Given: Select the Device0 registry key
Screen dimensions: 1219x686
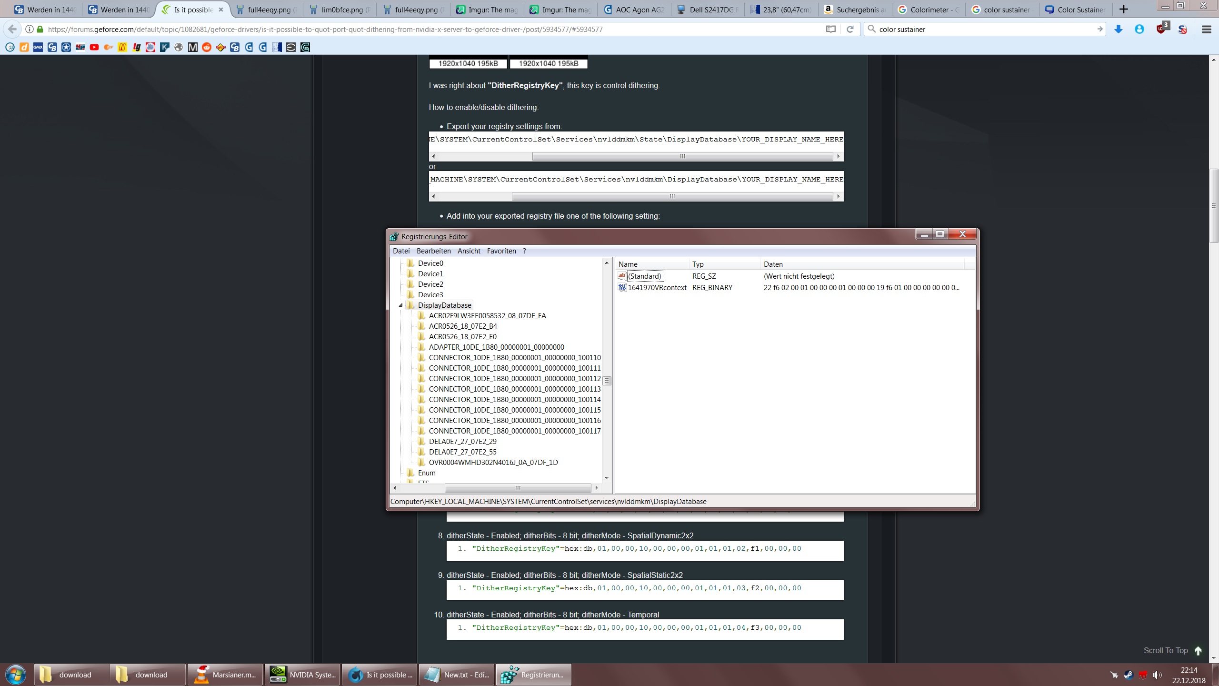Looking at the screenshot, I should coord(430,263).
